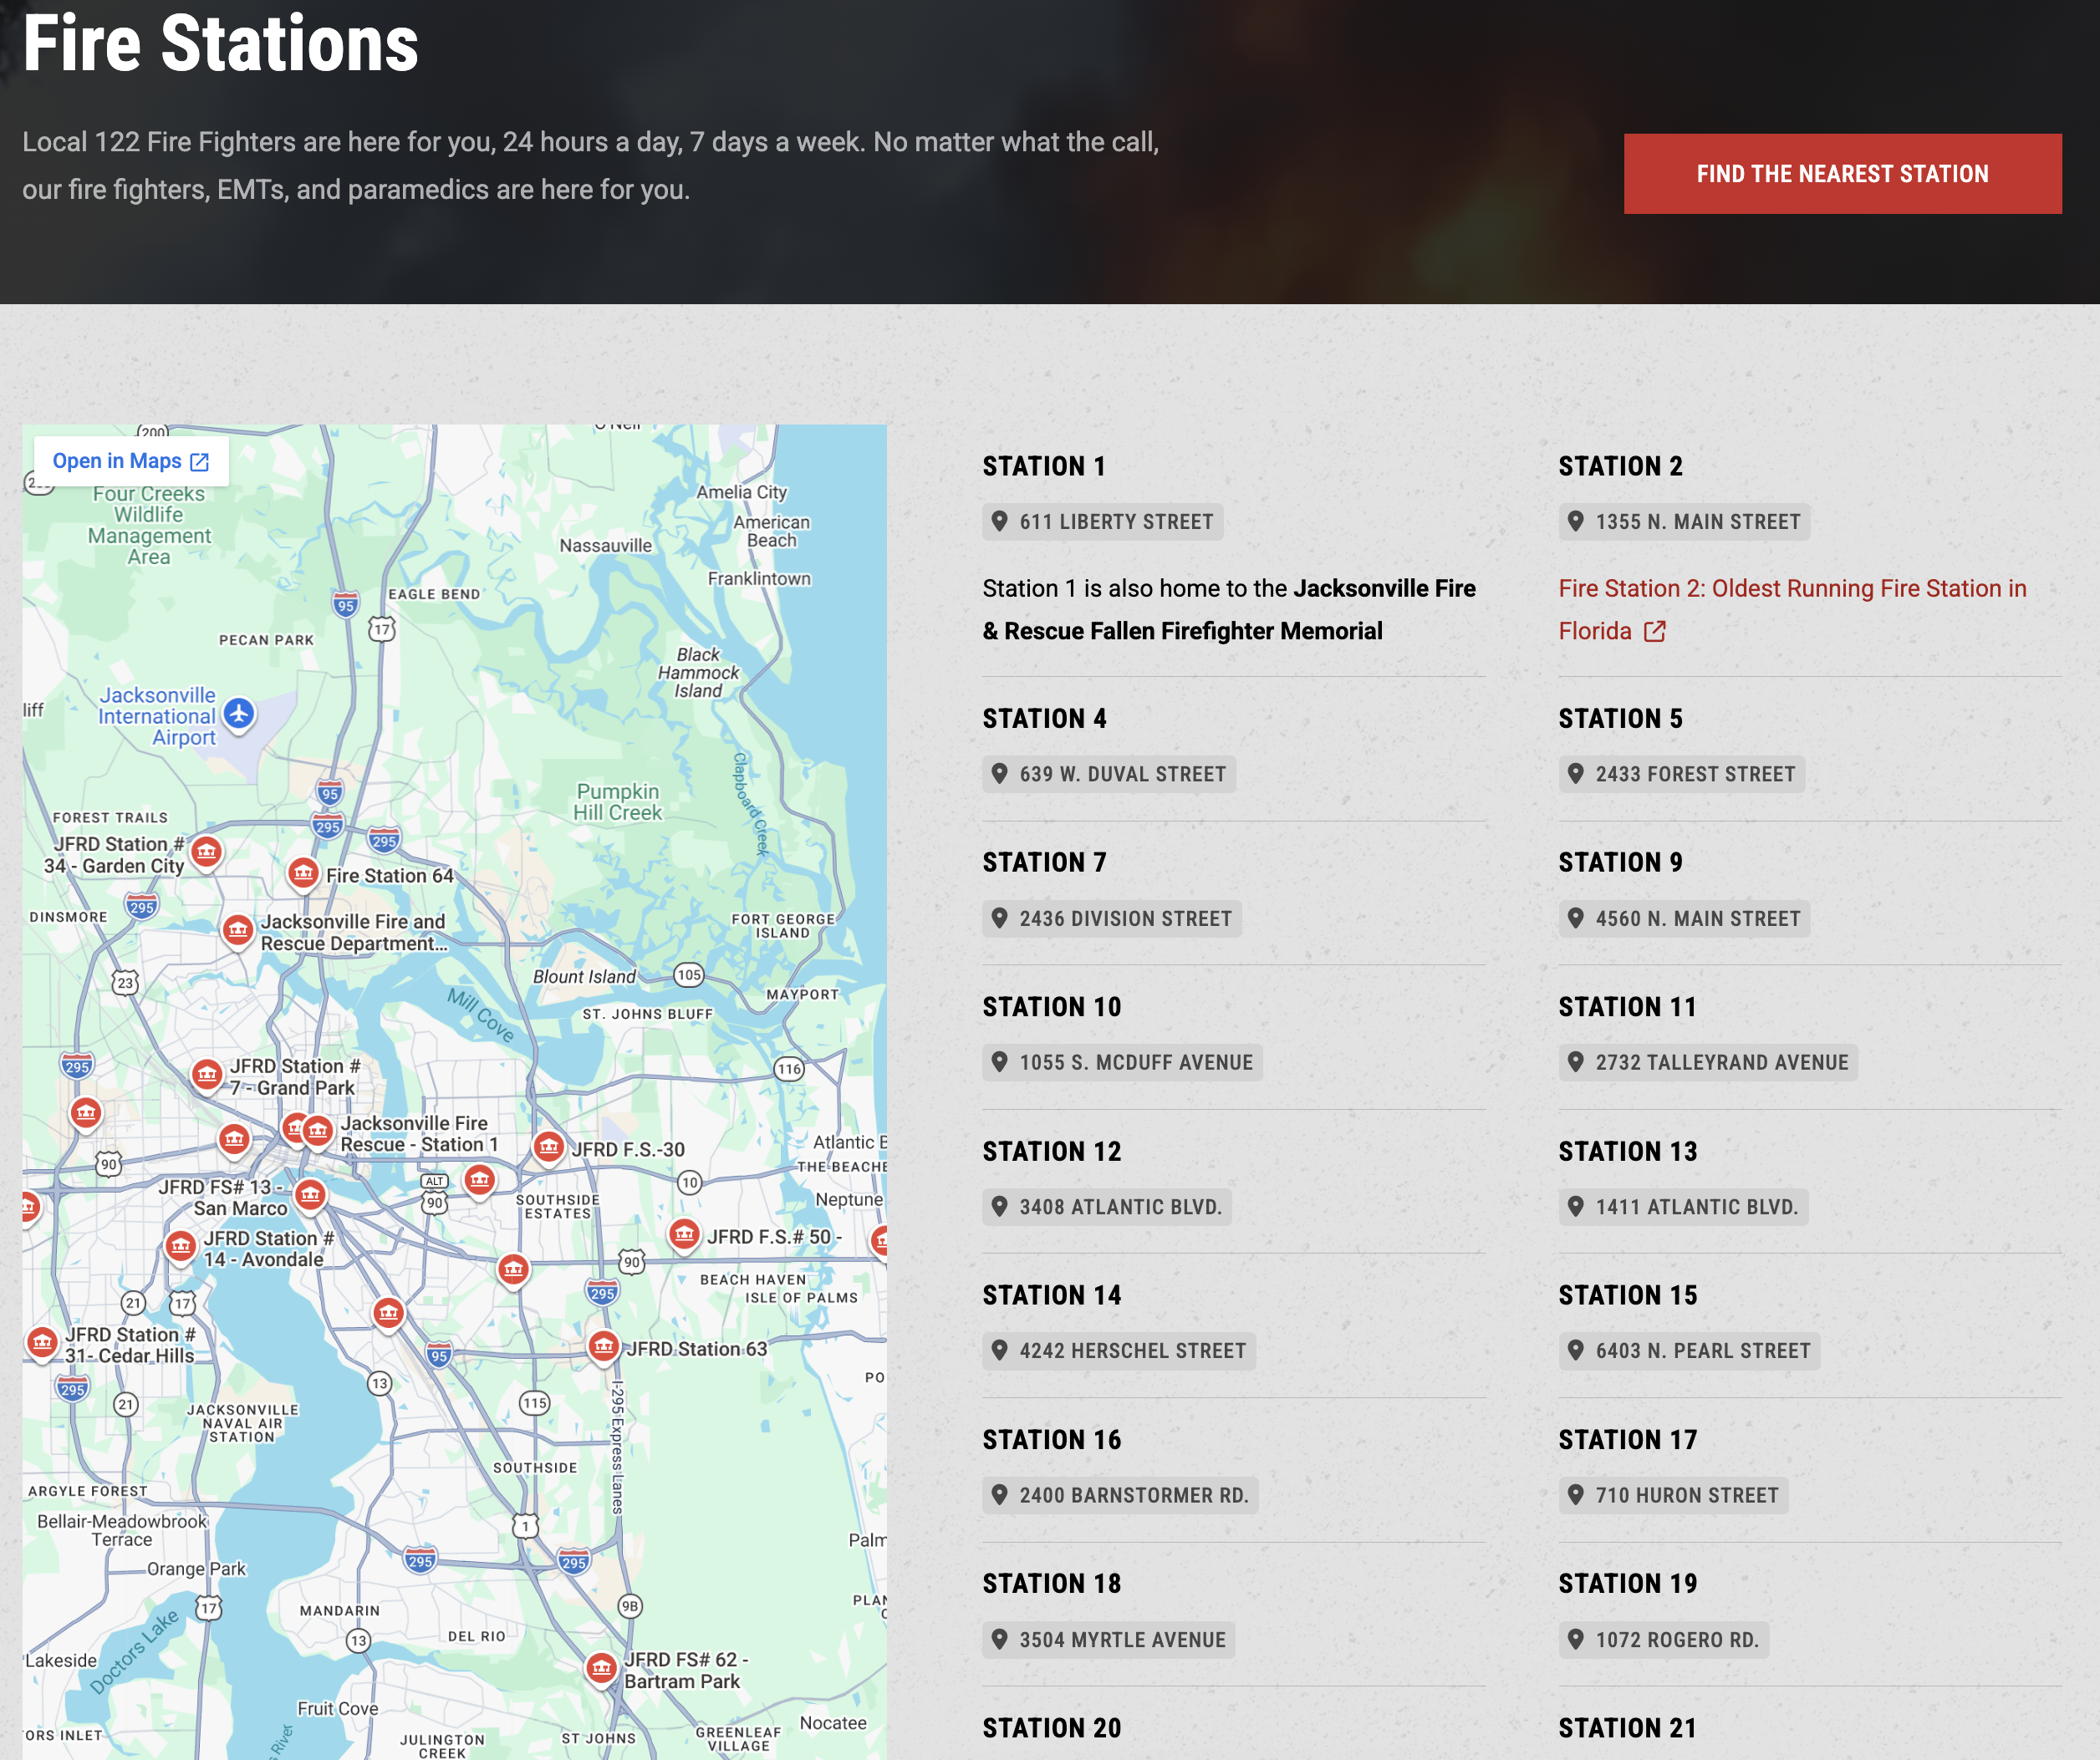The height and width of the screenshot is (1760, 2100).
Task: Click the location pin beside 3408 Atlantic Blvd.
Action: tap(999, 1206)
